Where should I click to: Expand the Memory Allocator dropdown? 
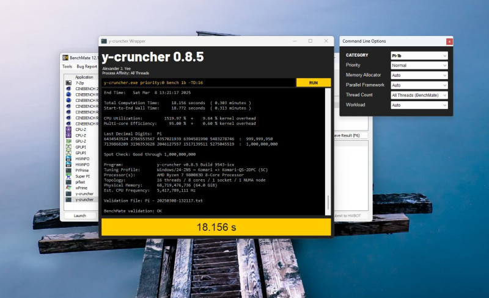click(419, 76)
